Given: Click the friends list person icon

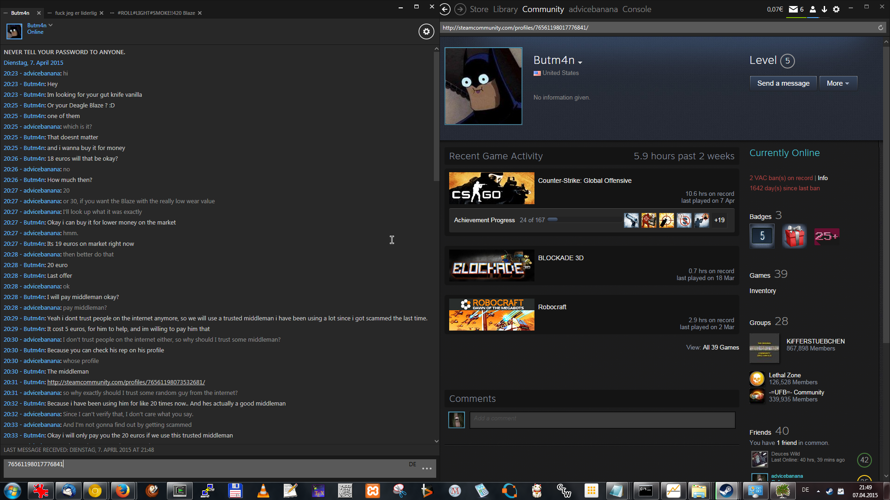Looking at the screenshot, I should tap(813, 9).
